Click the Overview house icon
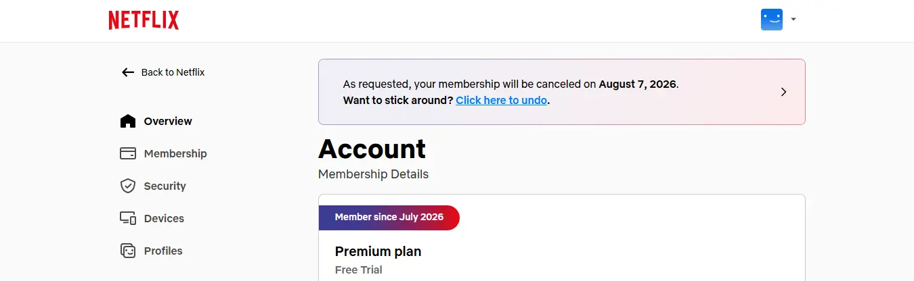Viewport: 914px width, 281px height. [128, 121]
